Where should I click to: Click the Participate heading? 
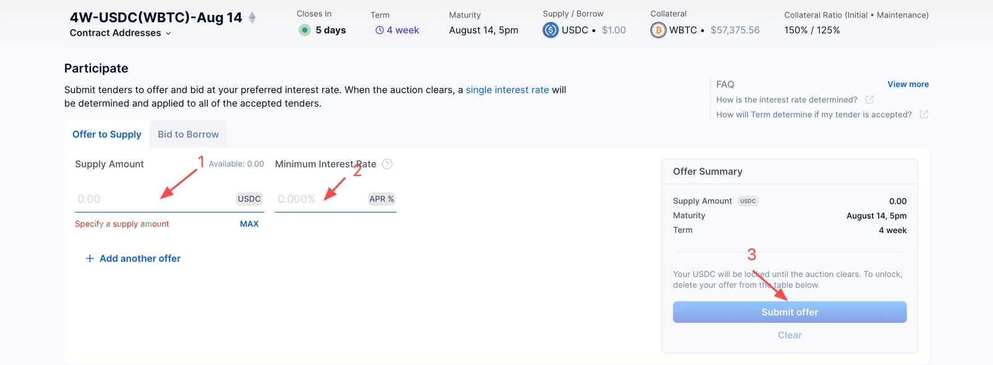96,68
